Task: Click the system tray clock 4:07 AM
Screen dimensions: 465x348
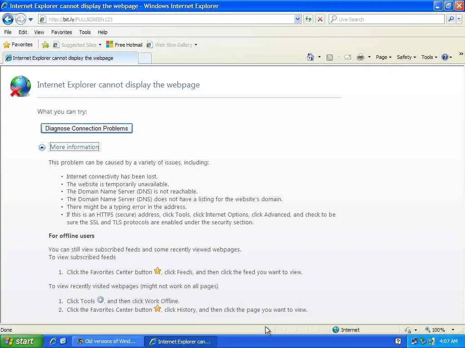Action: pos(448,342)
